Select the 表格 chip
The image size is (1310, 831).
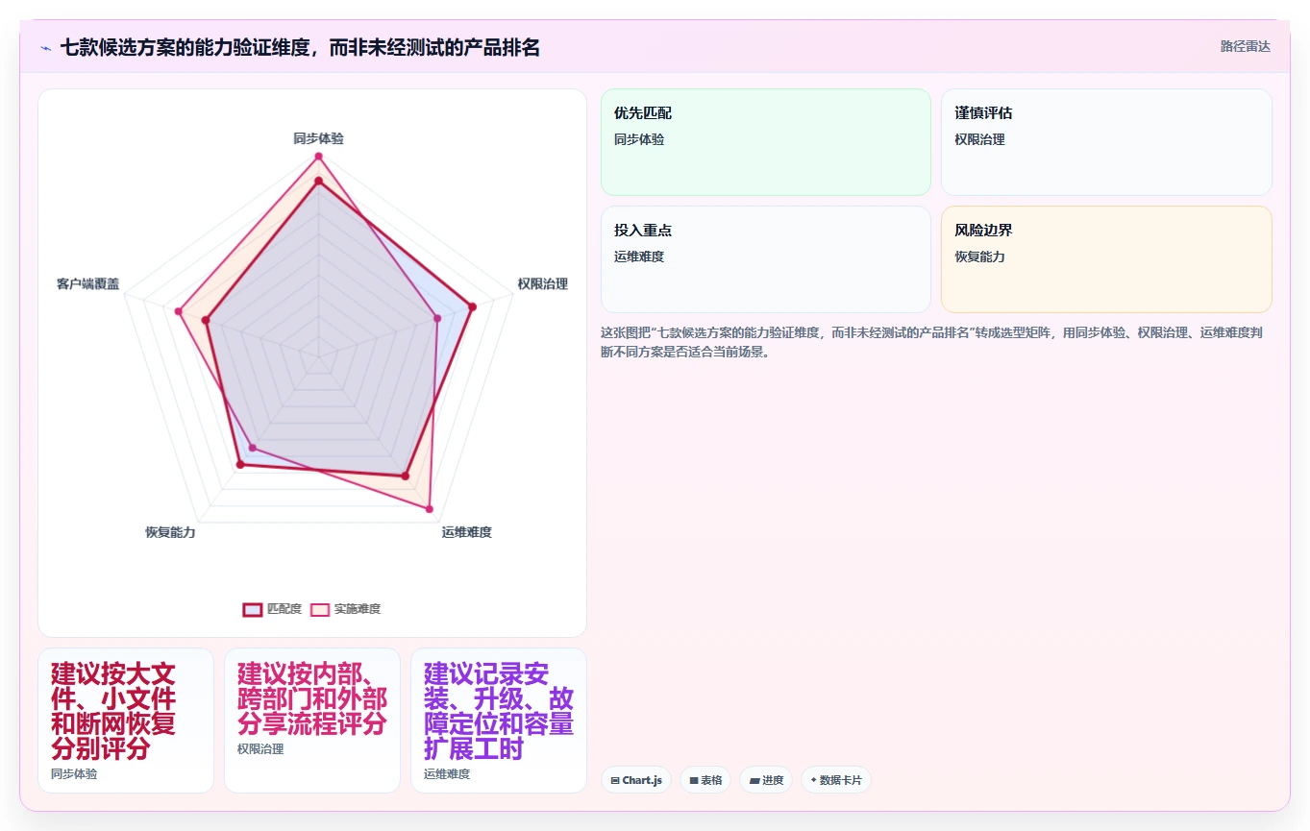point(705,780)
